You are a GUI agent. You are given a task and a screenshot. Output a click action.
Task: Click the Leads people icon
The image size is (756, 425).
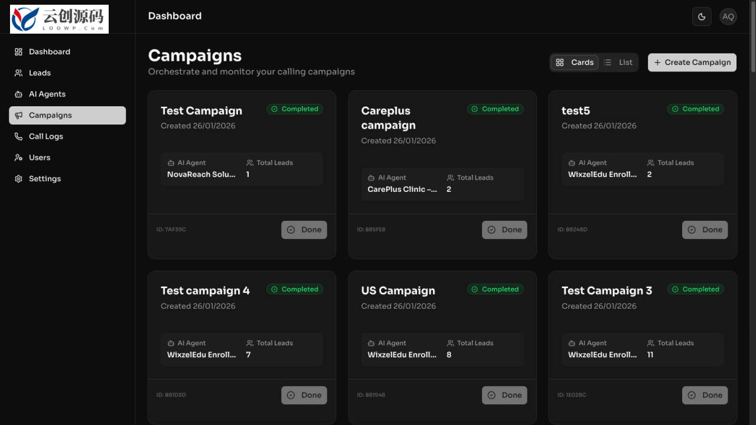click(x=18, y=73)
